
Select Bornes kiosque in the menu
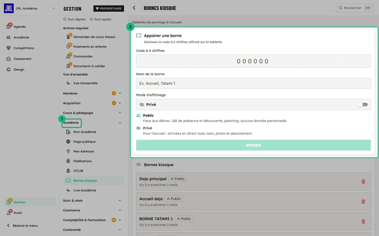94,181
